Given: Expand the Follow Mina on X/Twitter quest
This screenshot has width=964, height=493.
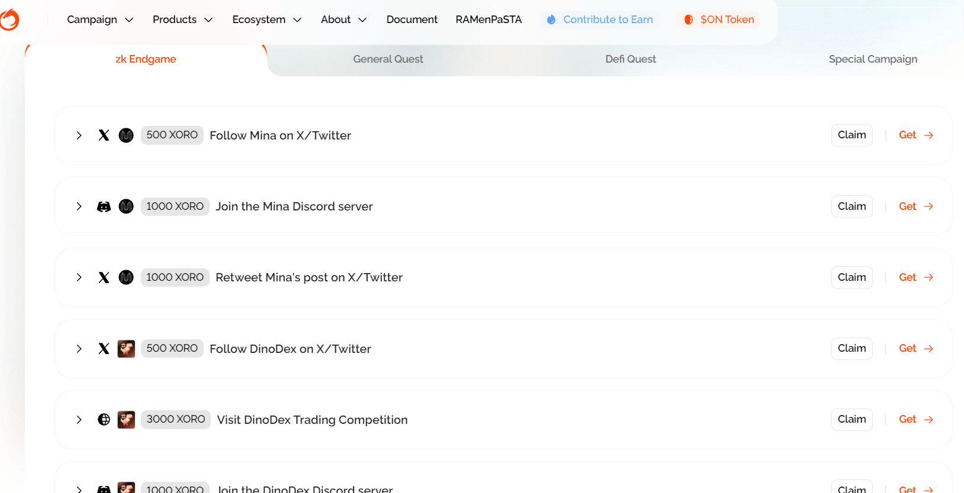Looking at the screenshot, I should [79, 135].
